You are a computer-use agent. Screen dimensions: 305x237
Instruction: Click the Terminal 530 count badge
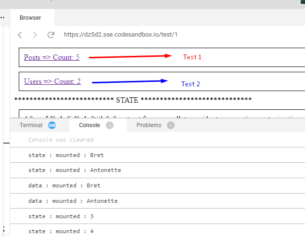tap(52, 125)
